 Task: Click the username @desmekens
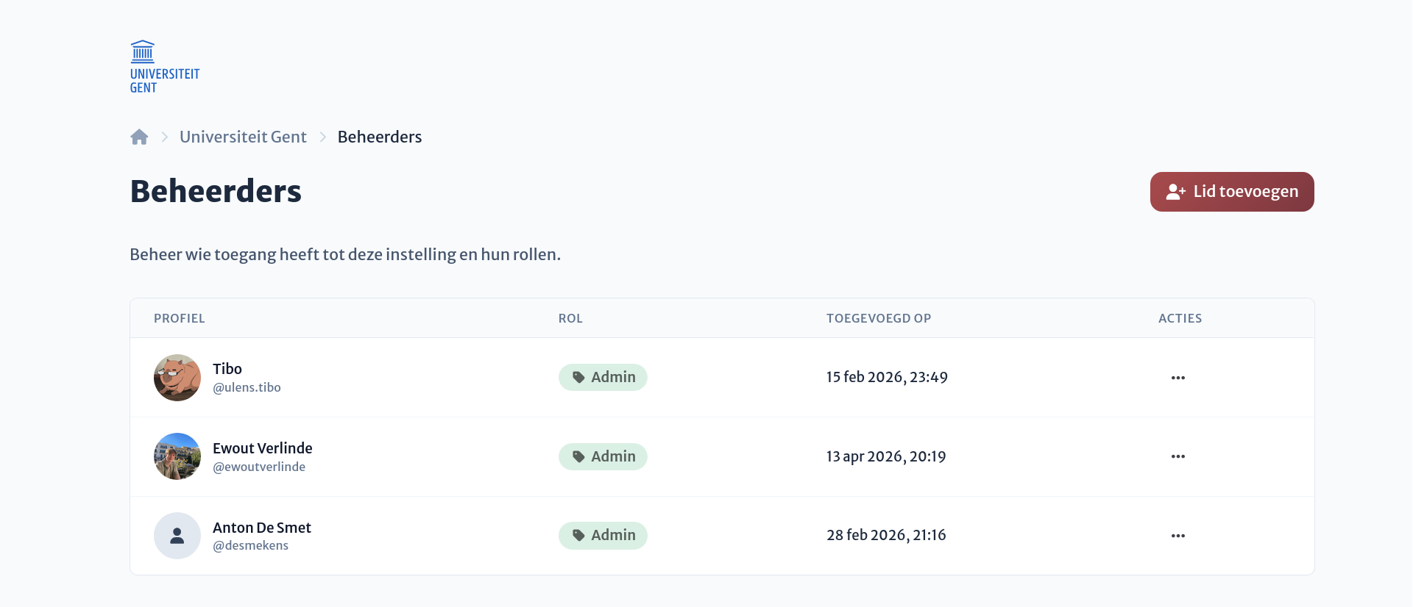coord(250,545)
